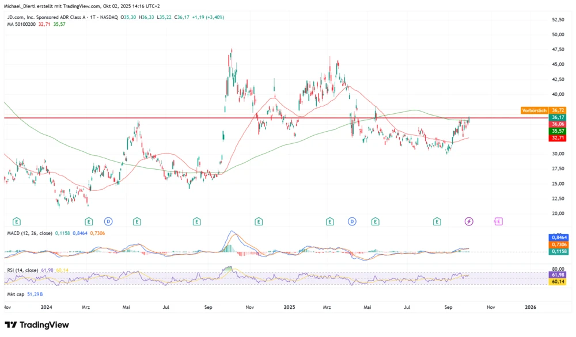Click the purple lightning event icon on the timeline

tap(468, 221)
